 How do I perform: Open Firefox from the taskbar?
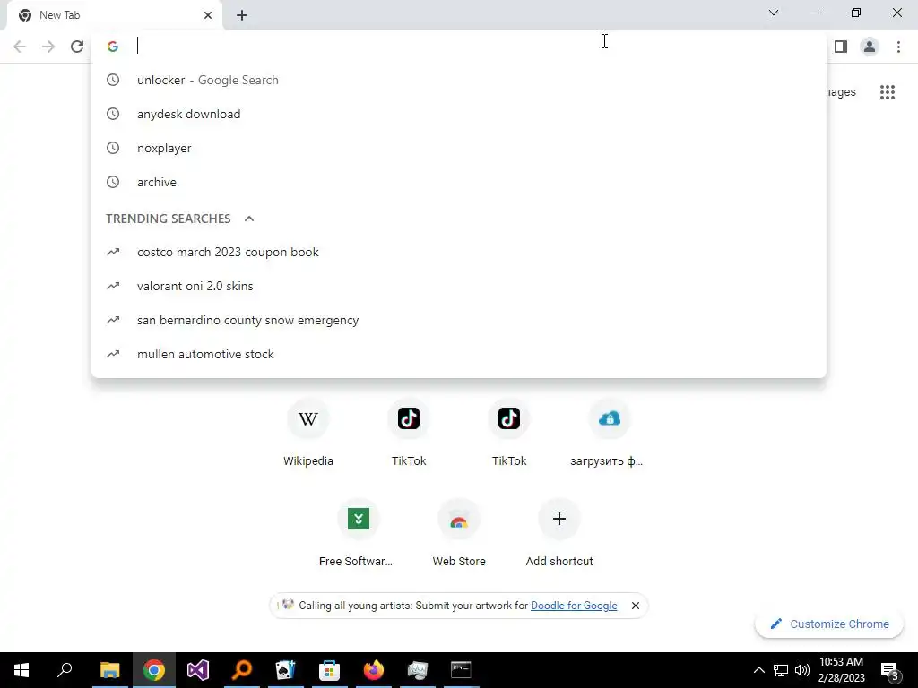pyautogui.click(x=374, y=670)
